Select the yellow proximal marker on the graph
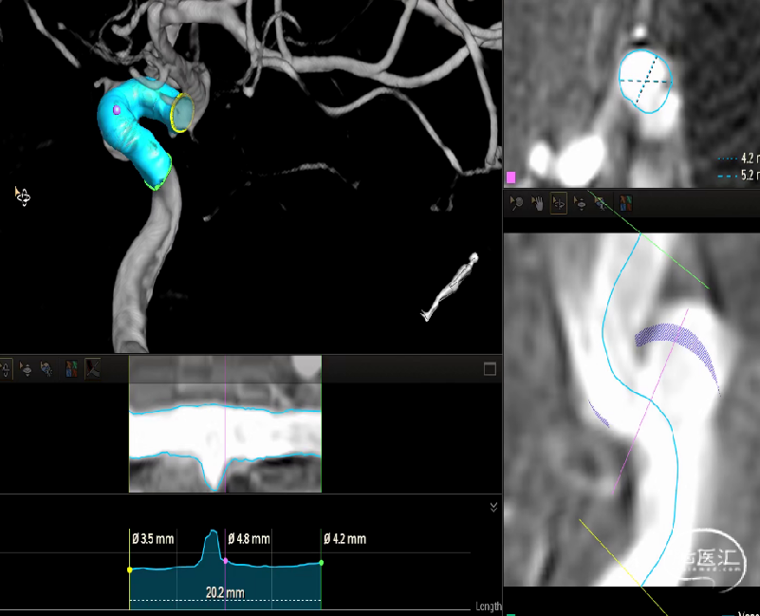 click(130, 569)
